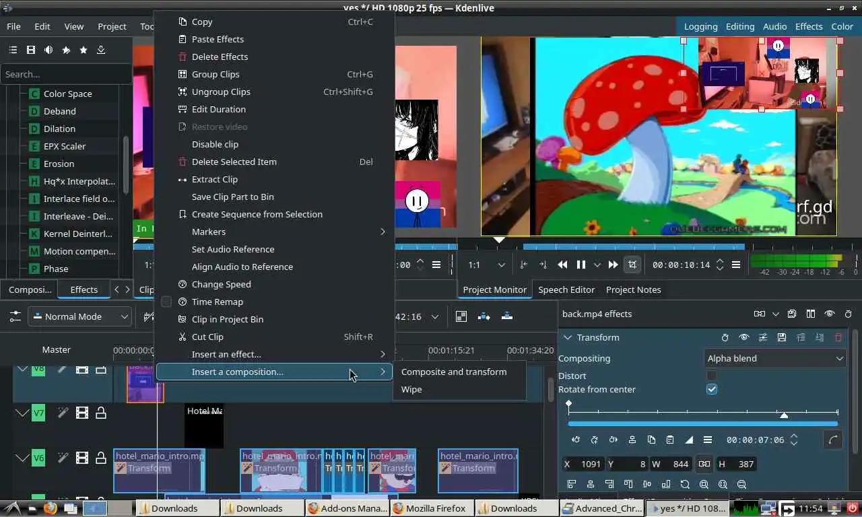
Task: Download new effects using the download icon
Action: click(x=101, y=50)
